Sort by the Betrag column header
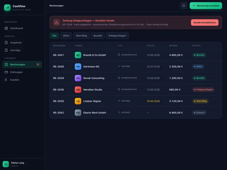 174,46
